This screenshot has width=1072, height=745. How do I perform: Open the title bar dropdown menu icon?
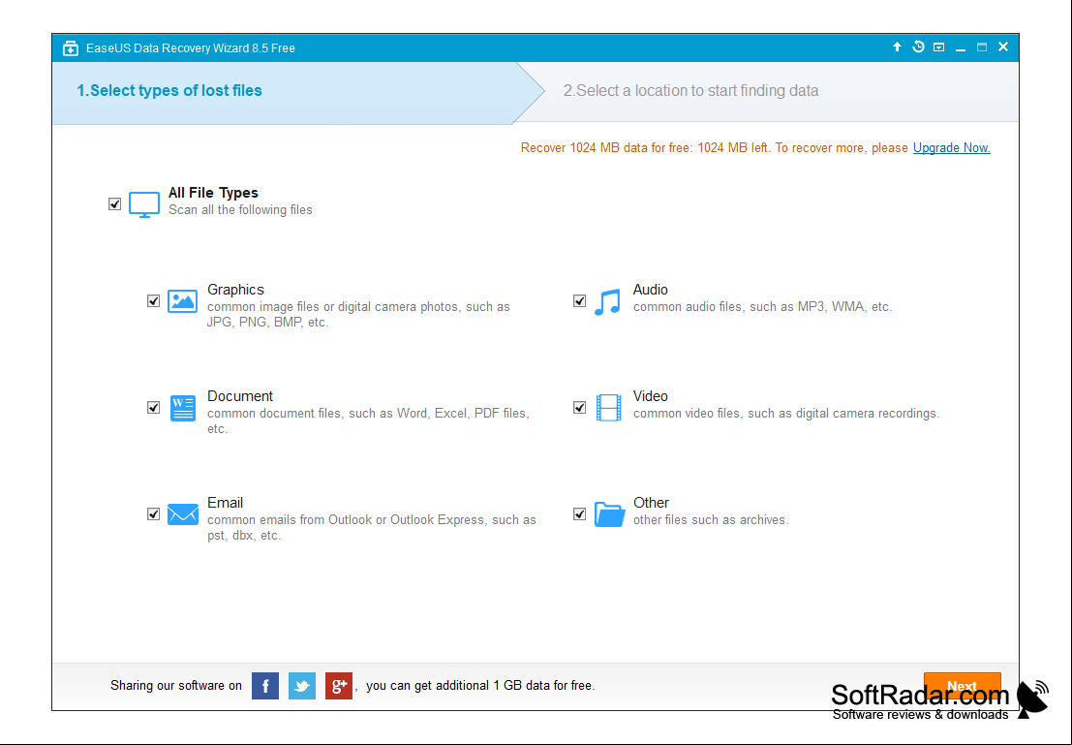click(938, 47)
